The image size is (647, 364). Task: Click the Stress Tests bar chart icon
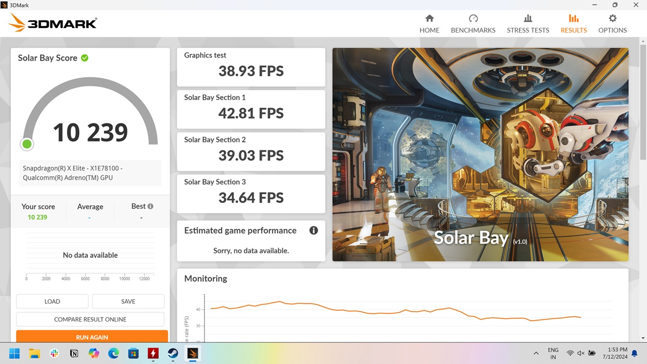[527, 20]
